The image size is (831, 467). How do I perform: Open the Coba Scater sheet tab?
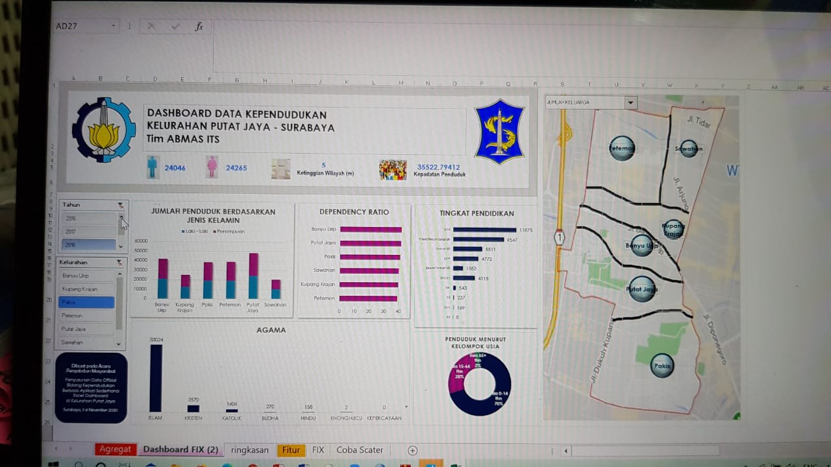[360, 450]
